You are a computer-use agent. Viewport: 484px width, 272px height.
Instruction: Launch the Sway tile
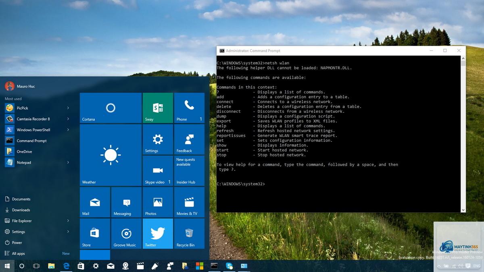click(158, 108)
